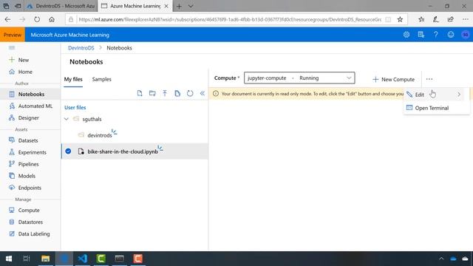The image size is (473, 266).
Task: Open Models in the sidebar
Action: 22,176
